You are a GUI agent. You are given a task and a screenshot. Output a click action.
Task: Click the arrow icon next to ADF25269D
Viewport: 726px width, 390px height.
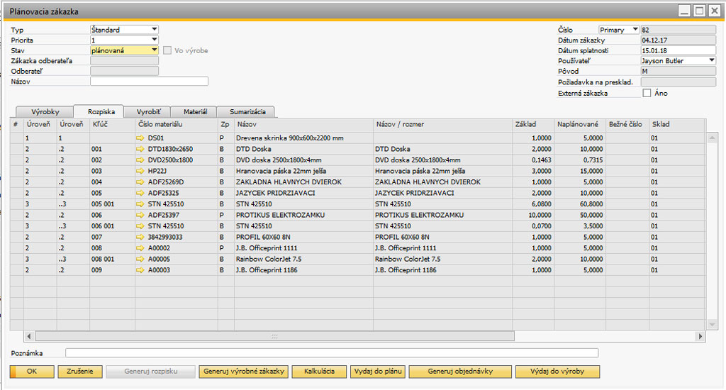tap(140, 182)
